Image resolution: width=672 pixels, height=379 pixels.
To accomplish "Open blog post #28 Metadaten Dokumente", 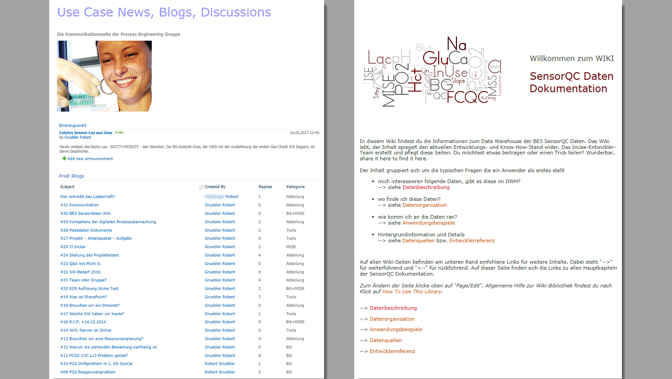I will click(x=86, y=230).
